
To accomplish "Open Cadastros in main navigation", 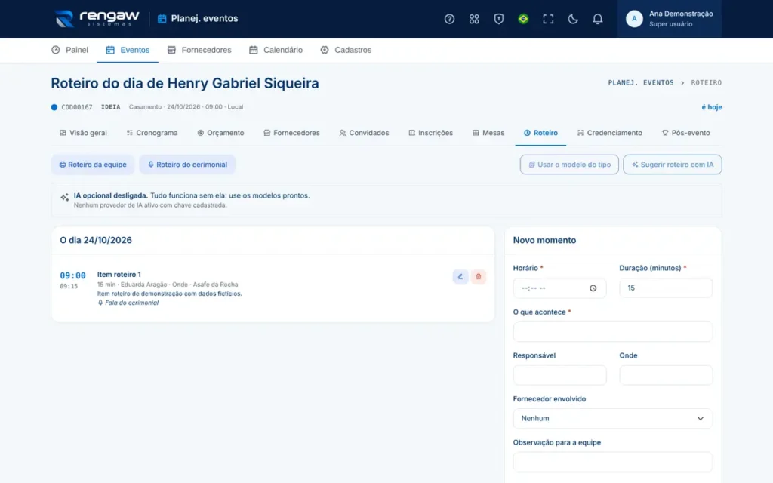I will point(346,50).
